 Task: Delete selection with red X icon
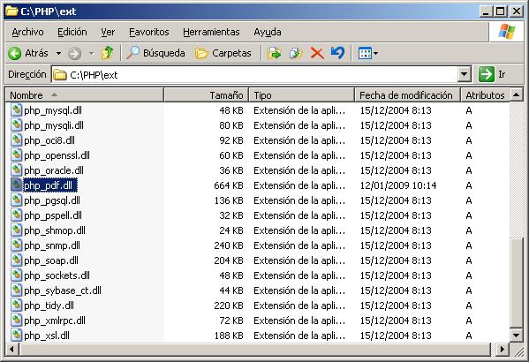(x=317, y=53)
